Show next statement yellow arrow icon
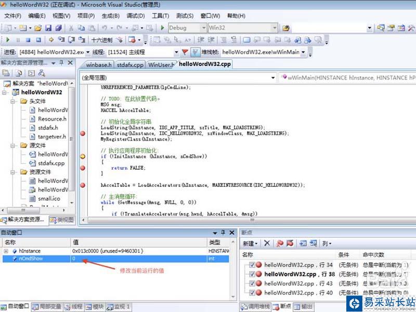Image resolution: width=416 pixels, height=312 pixels. (x=51, y=40)
